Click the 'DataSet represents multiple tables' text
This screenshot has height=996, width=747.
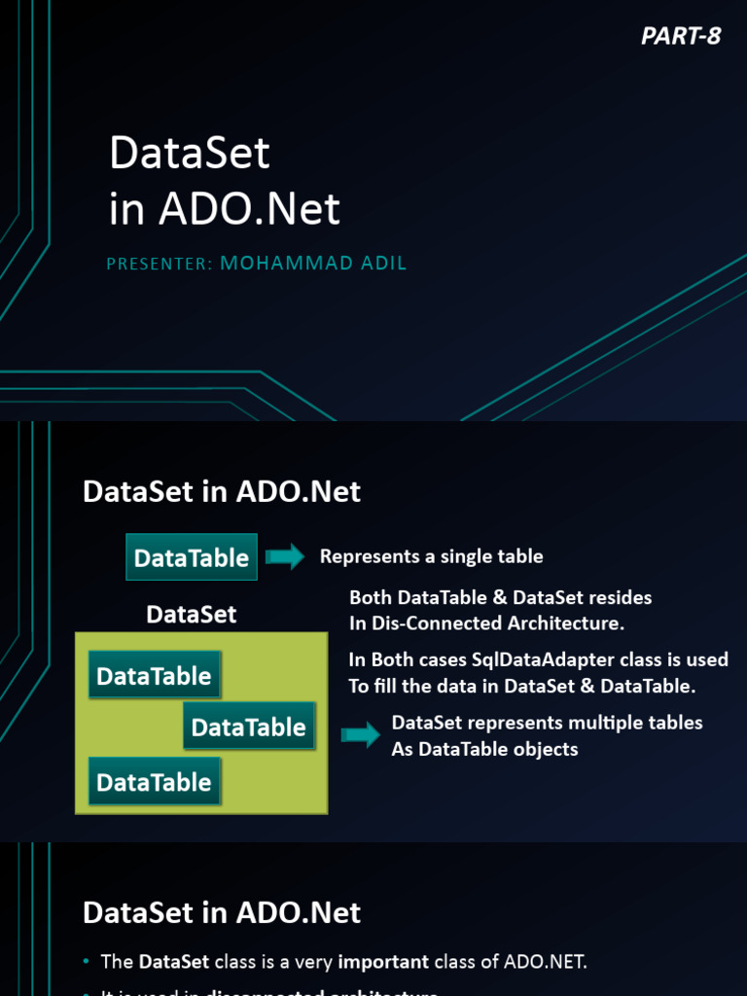pos(547,723)
